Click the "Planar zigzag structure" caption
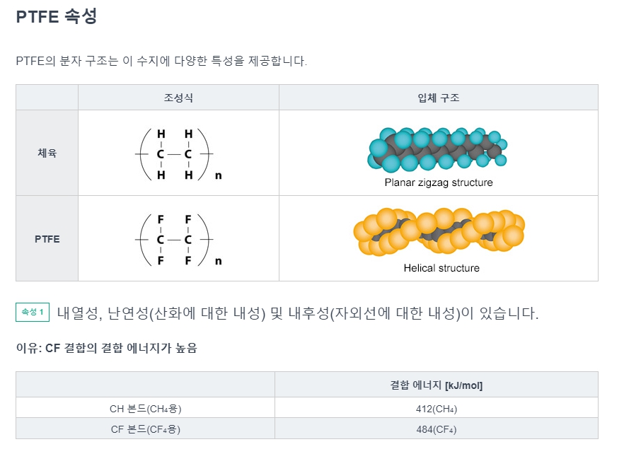 coord(439,182)
